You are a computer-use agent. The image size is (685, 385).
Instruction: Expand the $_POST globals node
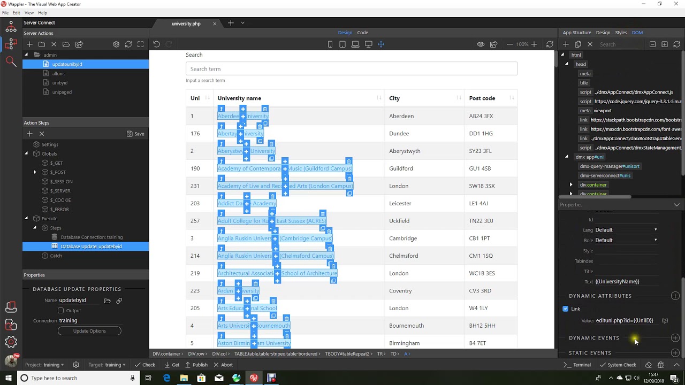(x=35, y=172)
